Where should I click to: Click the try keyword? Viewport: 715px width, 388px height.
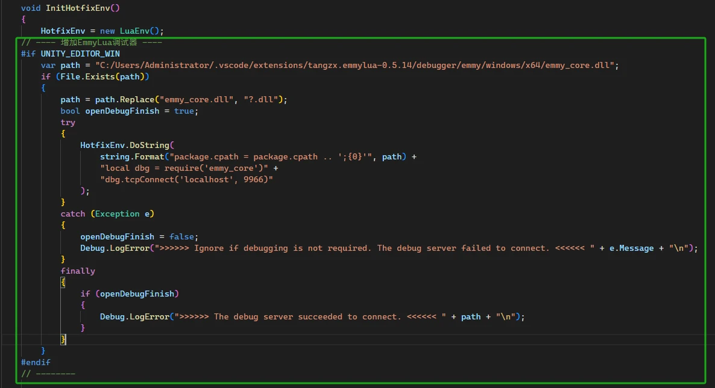[68, 122]
